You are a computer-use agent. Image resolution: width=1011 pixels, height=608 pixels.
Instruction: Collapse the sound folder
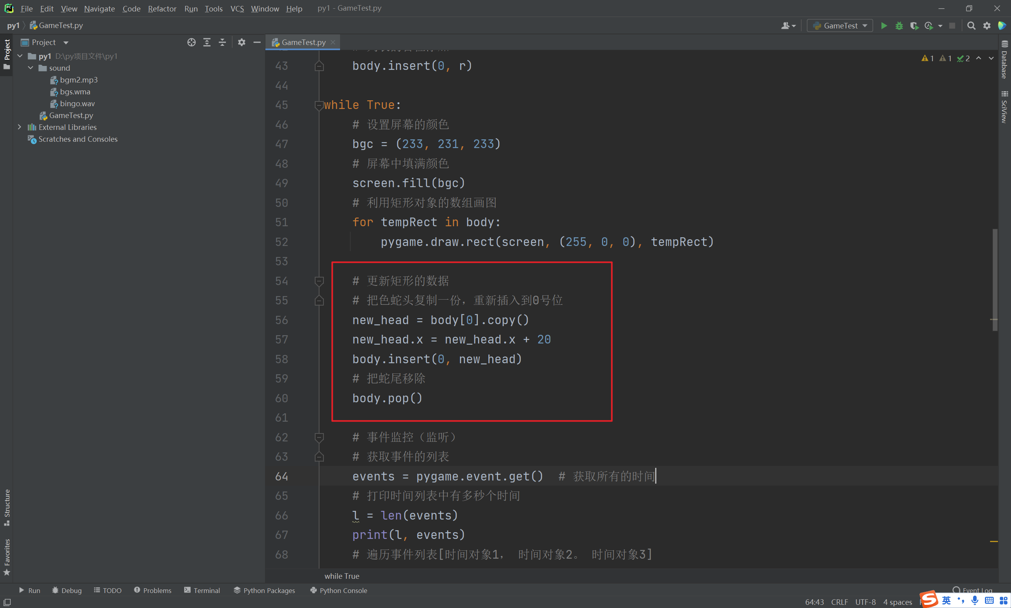pos(31,68)
